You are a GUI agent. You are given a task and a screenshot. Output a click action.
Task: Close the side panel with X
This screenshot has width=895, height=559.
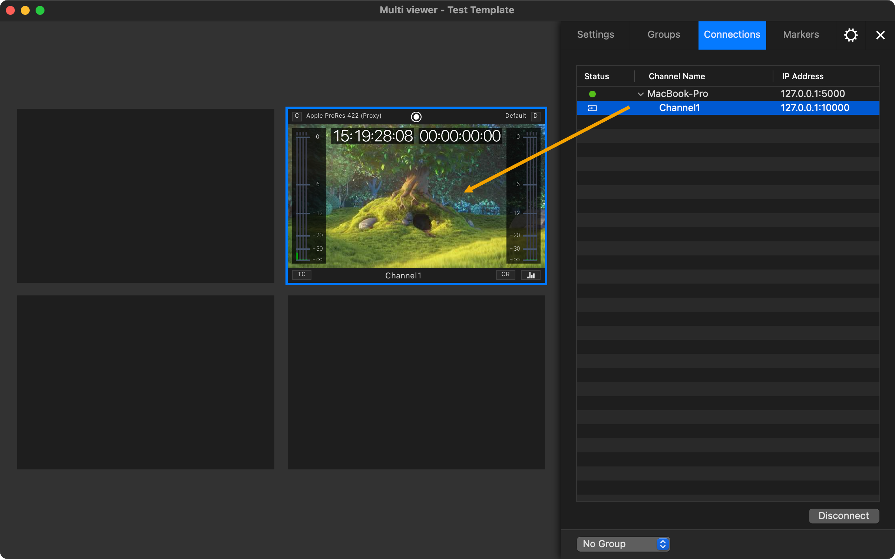point(880,35)
